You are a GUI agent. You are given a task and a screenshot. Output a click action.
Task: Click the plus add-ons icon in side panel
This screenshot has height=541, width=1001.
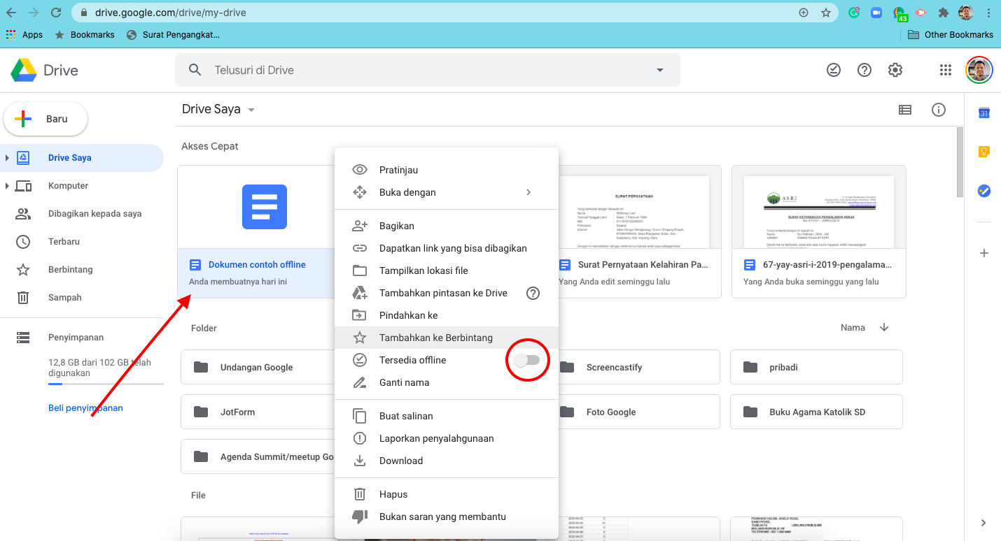click(983, 253)
